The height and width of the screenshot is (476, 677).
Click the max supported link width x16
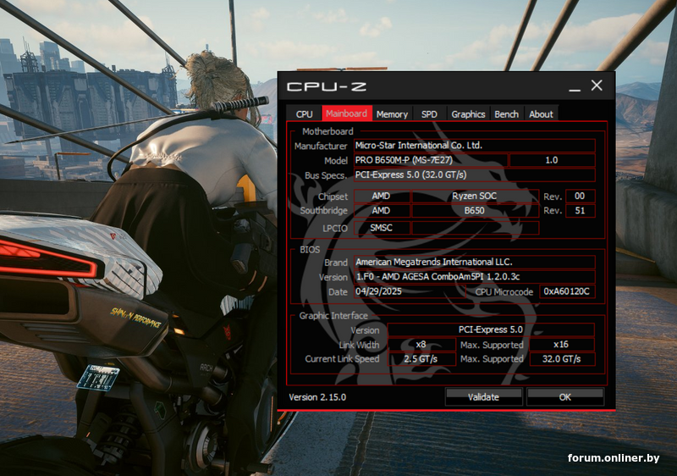pos(562,345)
